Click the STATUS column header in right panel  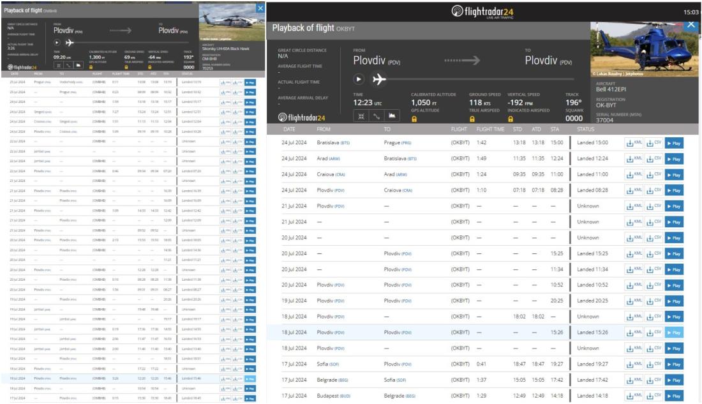pyautogui.click(x=586, y=130)
